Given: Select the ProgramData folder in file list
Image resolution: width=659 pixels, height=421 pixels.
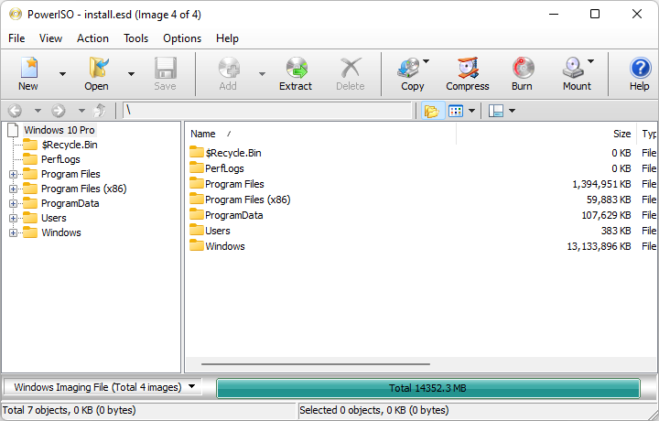Looking at the screenshot, I should point(233,215).
